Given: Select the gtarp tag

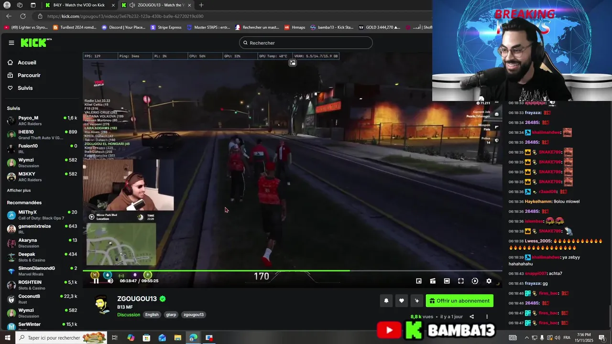Looking at the screenshot, I should point(171,314).
